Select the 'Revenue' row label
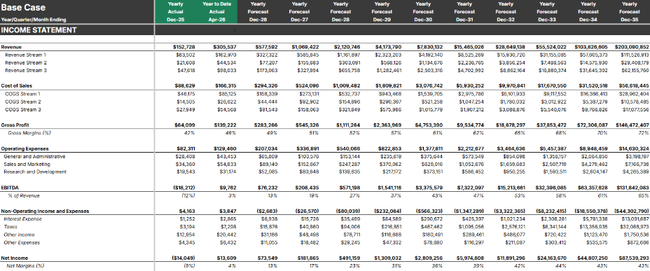The width and height of the screenshot is (650, 271). [x=11, y=47]
